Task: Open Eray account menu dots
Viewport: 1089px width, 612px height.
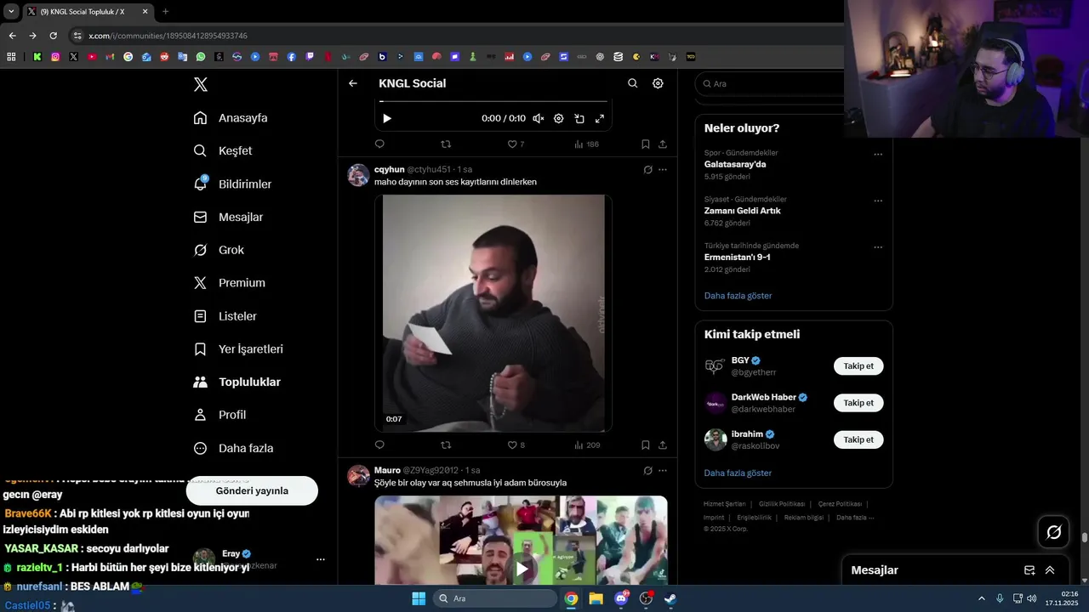Action: (x=321, y=559)
